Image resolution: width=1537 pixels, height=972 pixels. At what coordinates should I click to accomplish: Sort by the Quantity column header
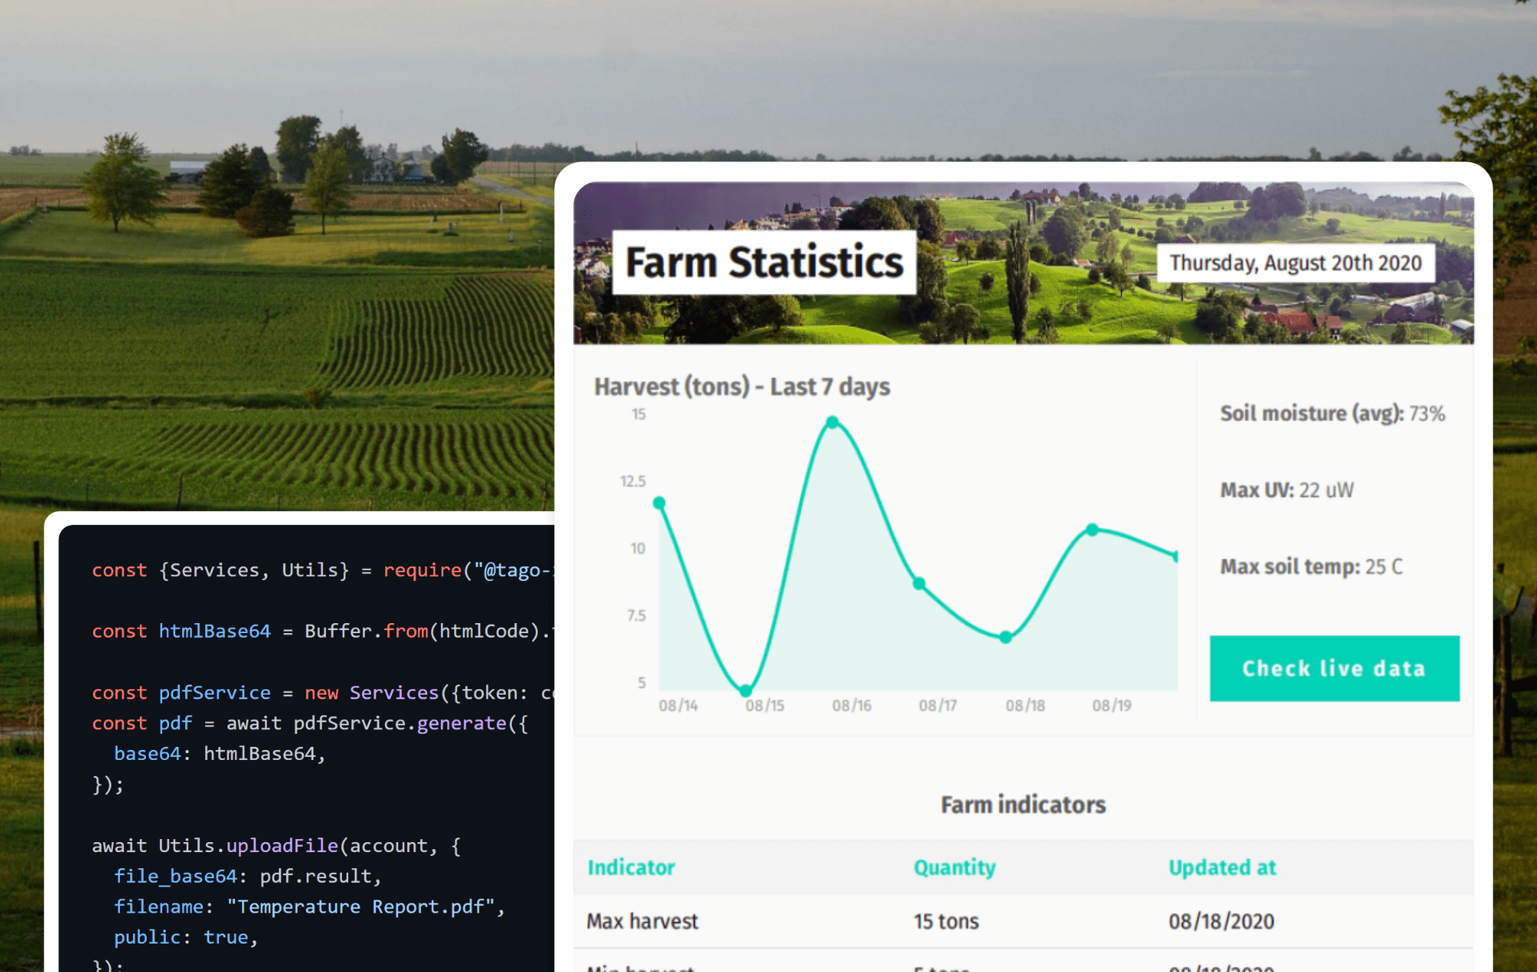954,868
